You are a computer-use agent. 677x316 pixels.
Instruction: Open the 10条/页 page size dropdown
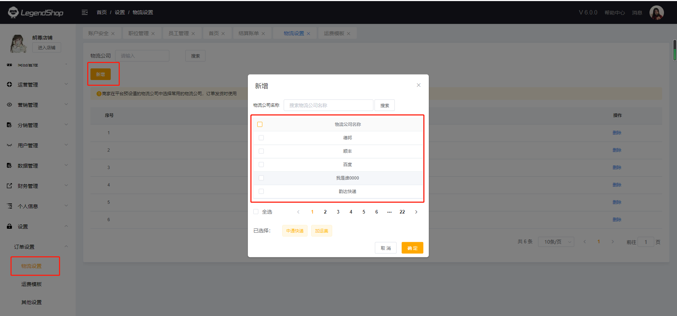[x=556, y=242]
